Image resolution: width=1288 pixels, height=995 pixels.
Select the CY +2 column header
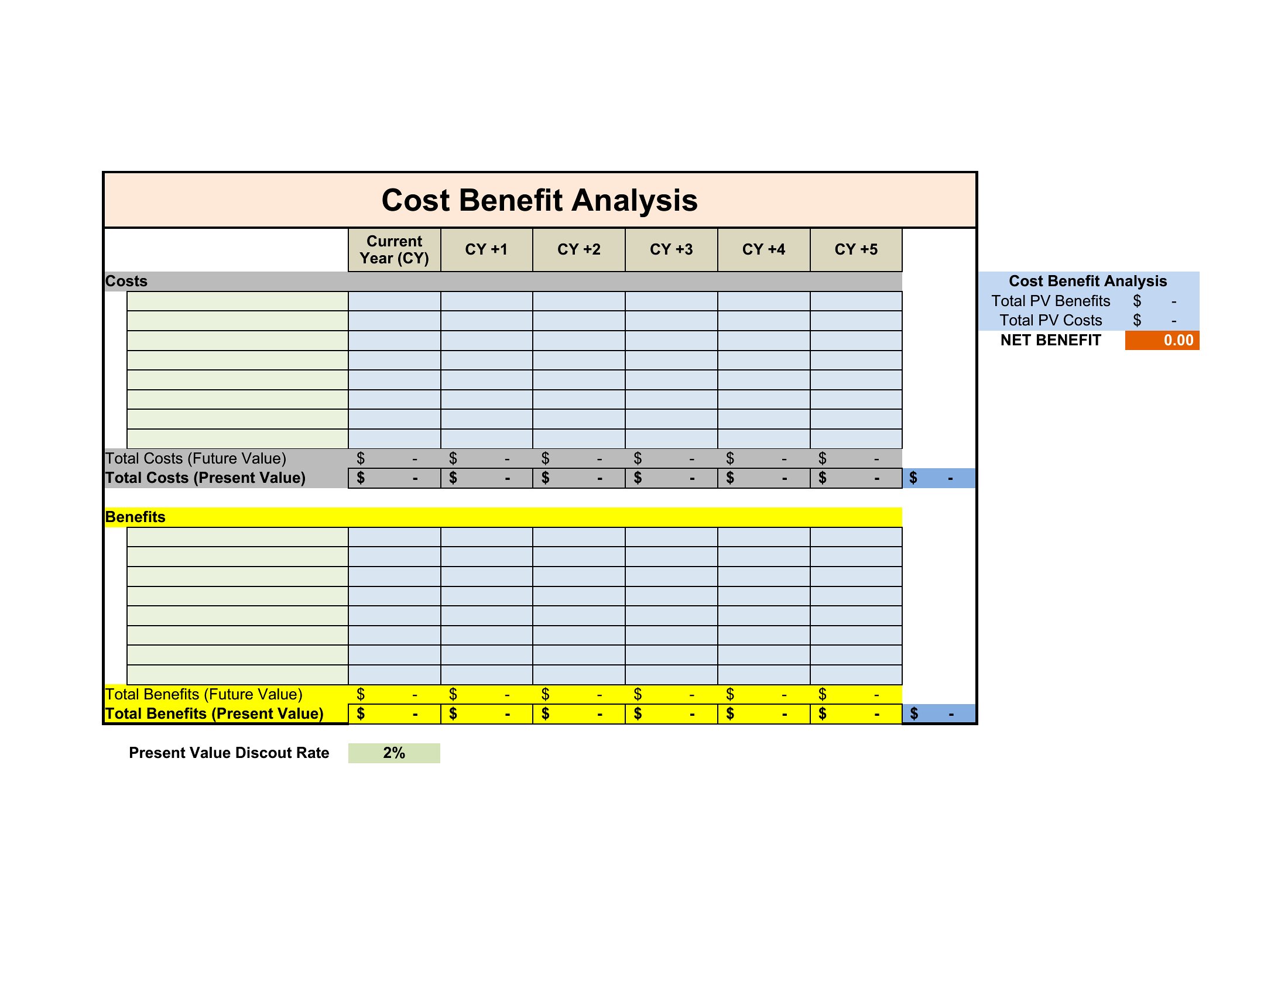[x=578, y=250]
